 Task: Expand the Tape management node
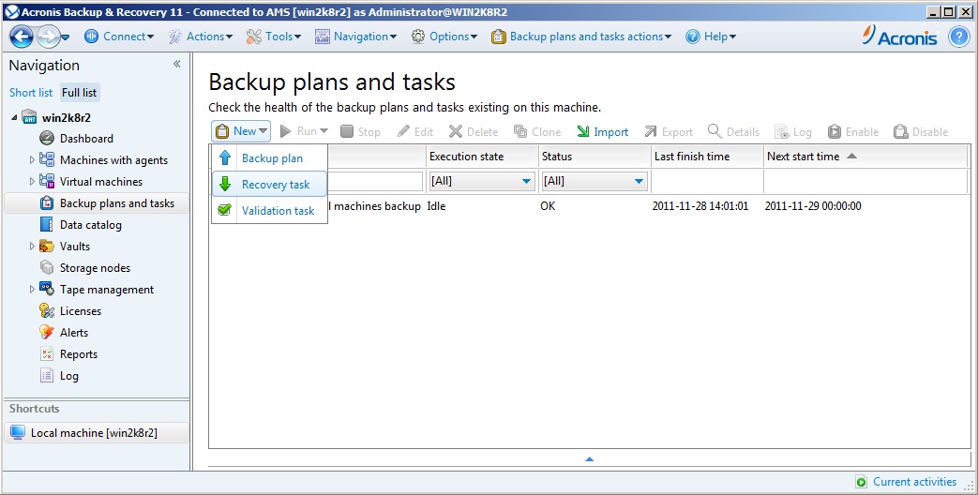33,290
